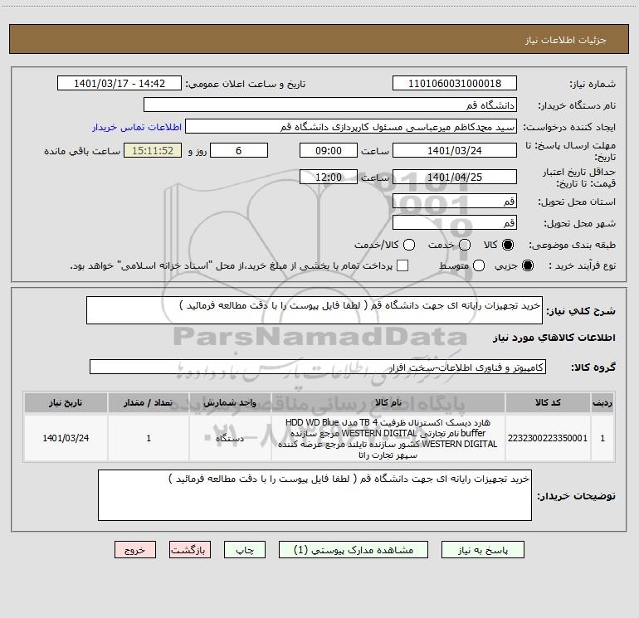Image resolution: width=639 pixels, height=618 pixels.
Task: Open the اطلاعات تماس خریدار link
Action: (x=137, y=127)
